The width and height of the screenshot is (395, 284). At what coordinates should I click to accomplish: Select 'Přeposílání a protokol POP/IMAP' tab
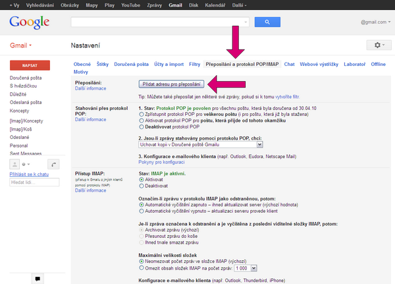click(x=242, y=64)
